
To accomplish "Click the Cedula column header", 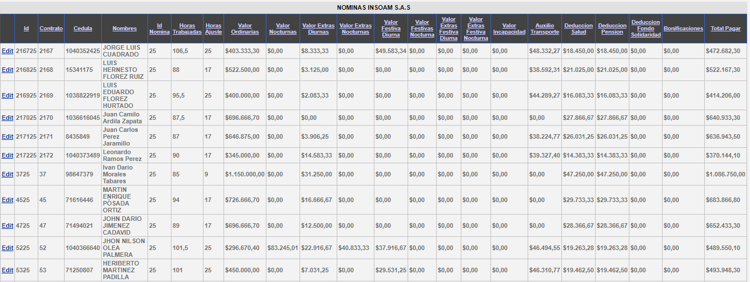I will 83,29.
